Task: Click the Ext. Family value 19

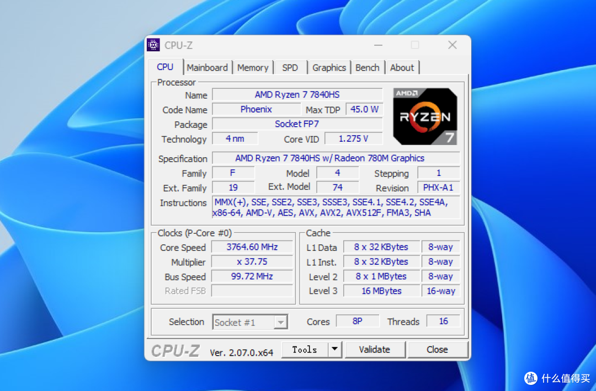Action: click(x=233, y=188)
